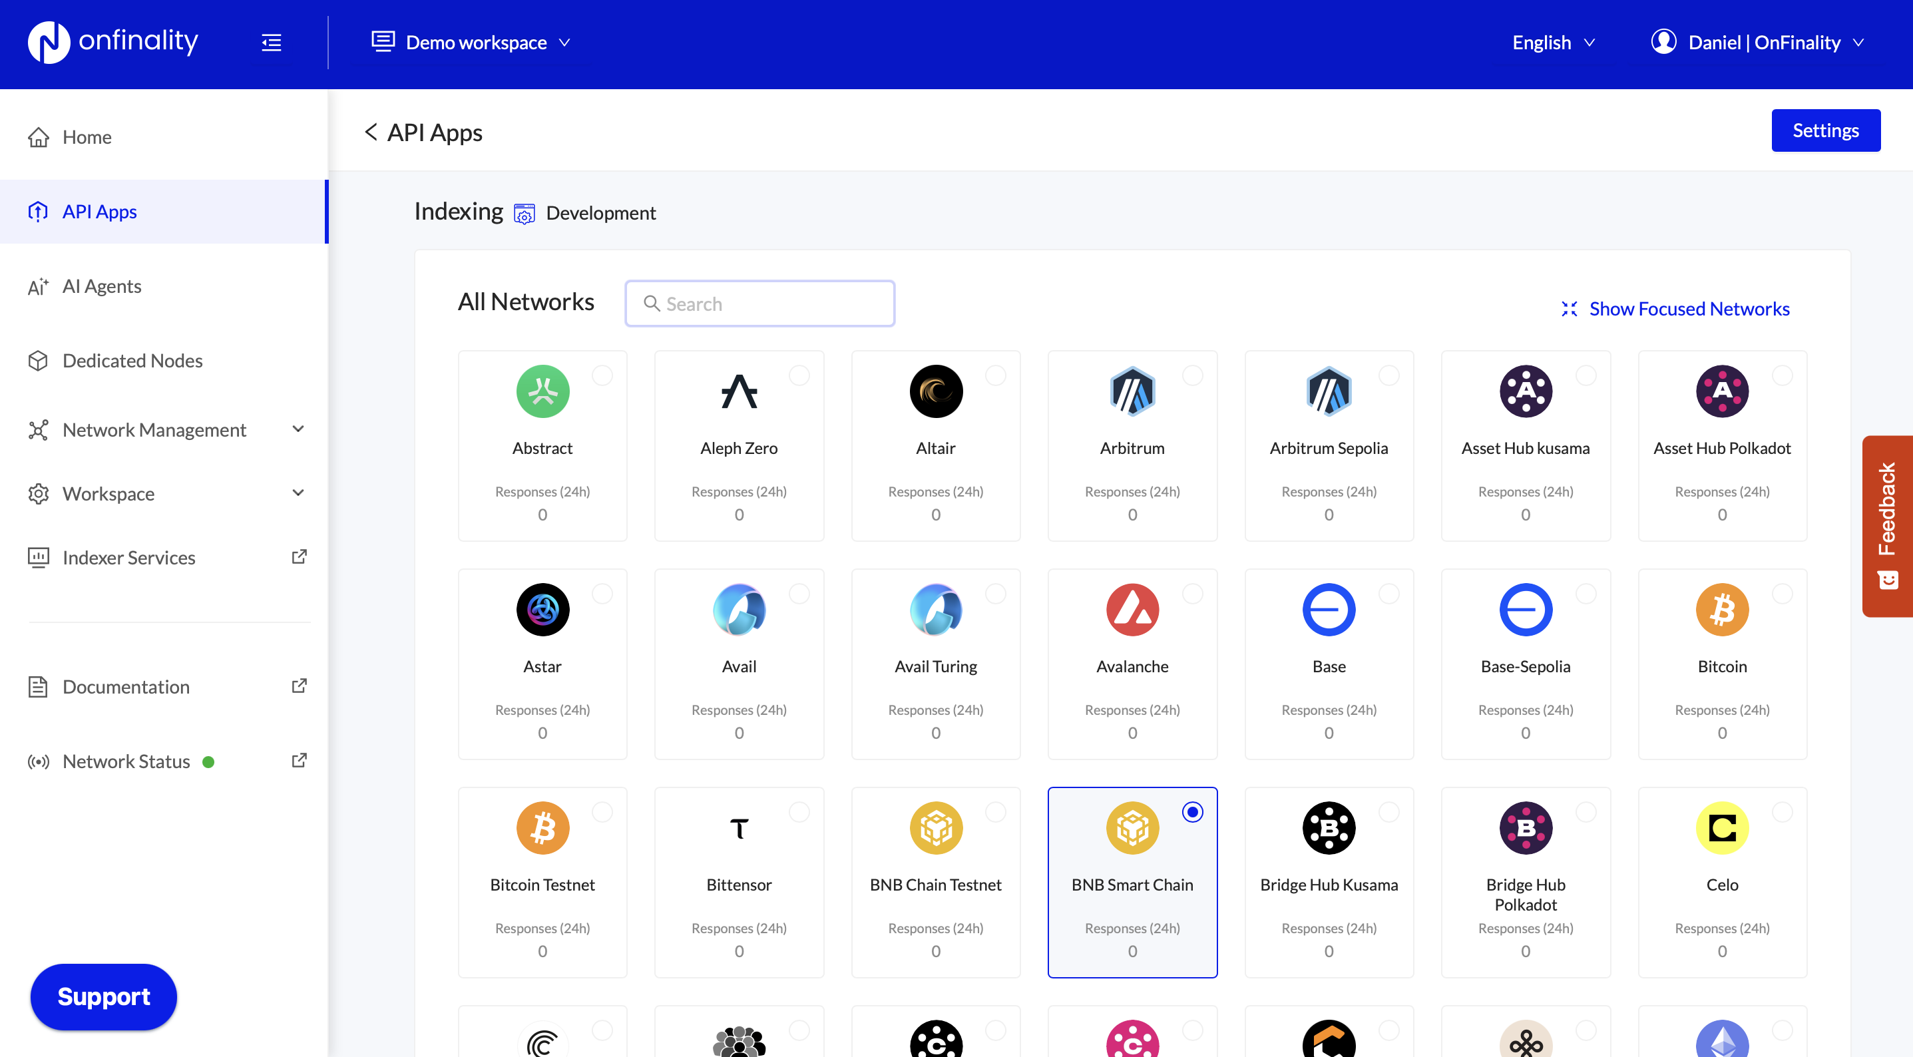1913x1057 pixels.
Task: Switch to the AI Agents section
Action: pos(102,286)
